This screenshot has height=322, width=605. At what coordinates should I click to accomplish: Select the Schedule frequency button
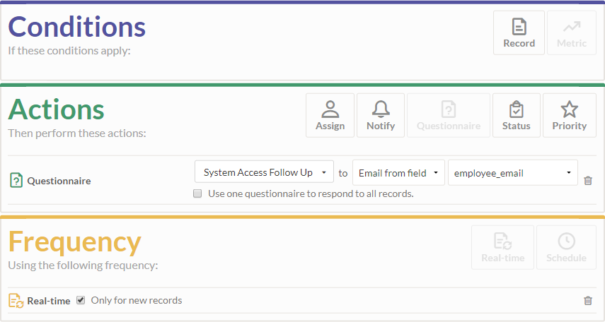tap(566, 247)
